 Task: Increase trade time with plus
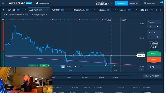(x=157, y=27)
